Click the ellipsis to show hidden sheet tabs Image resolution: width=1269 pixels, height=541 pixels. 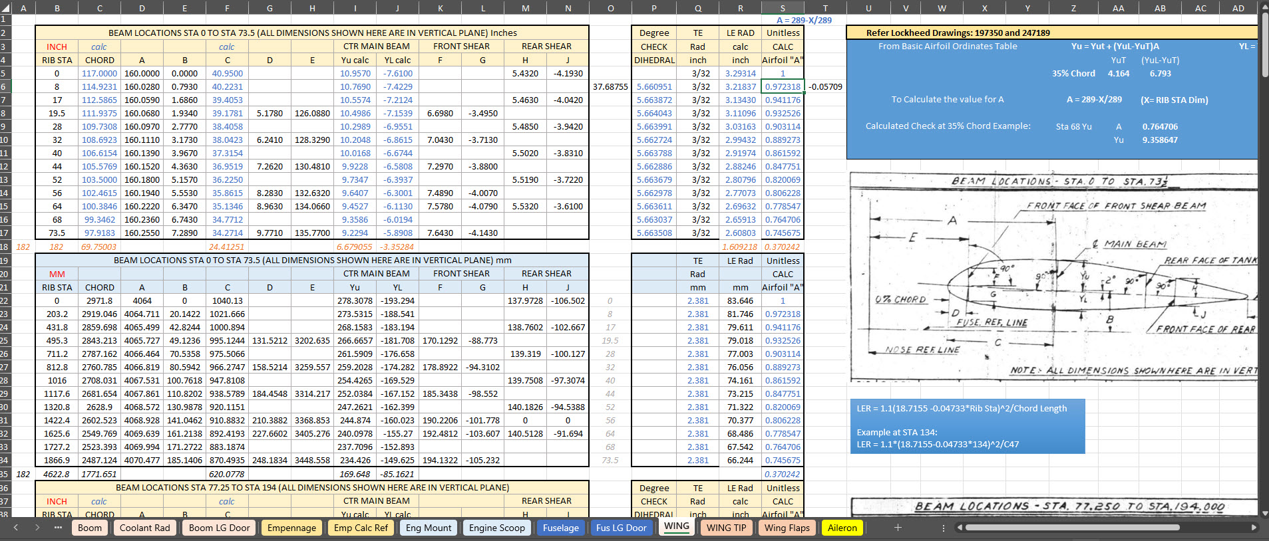coord(58,528)
